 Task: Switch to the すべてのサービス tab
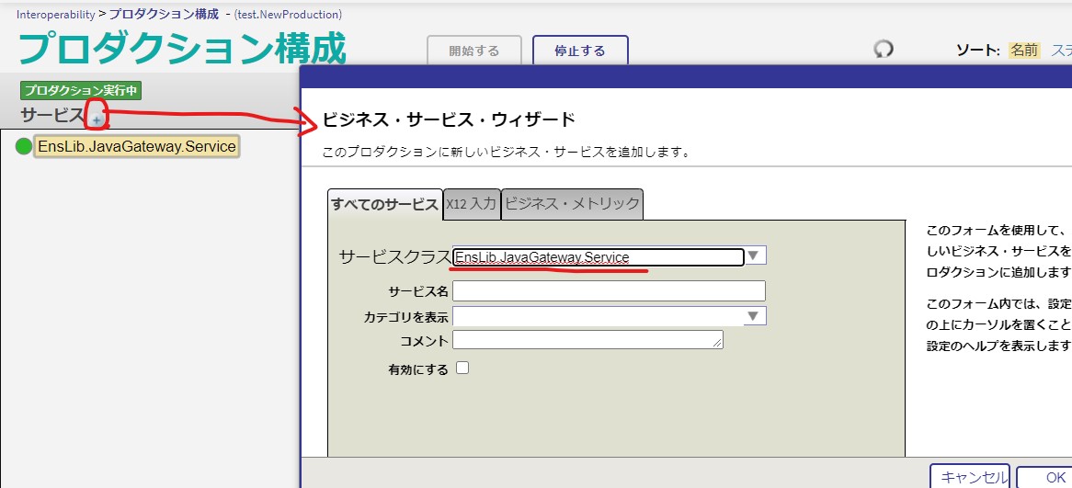point(384,204)
